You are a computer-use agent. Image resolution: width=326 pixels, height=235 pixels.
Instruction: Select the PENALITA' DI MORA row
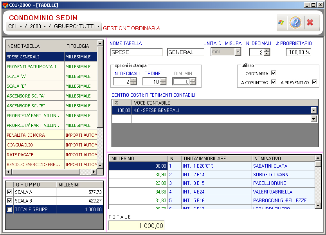click(x=52, y=135)
